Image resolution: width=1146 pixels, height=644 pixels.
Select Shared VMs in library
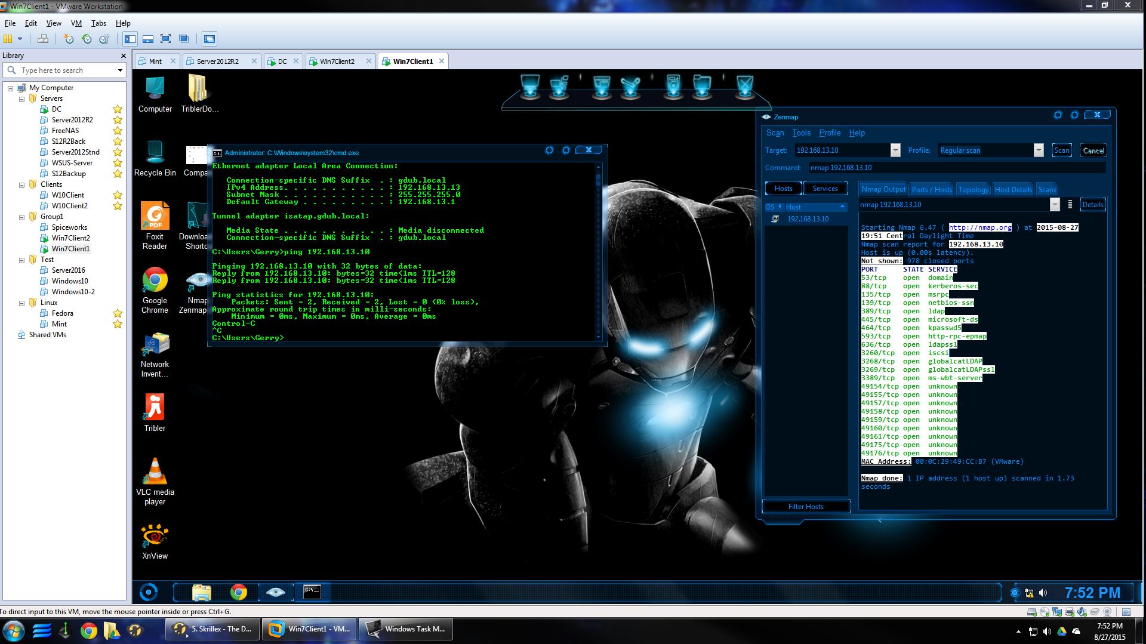(x=47, y=335)
